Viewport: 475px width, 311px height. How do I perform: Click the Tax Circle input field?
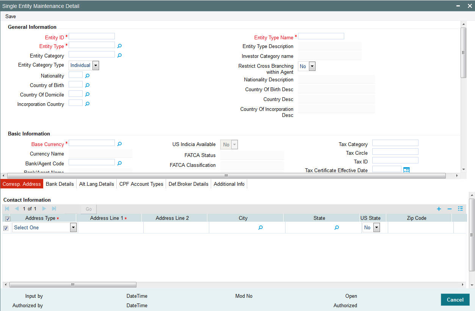click(395, 152)
